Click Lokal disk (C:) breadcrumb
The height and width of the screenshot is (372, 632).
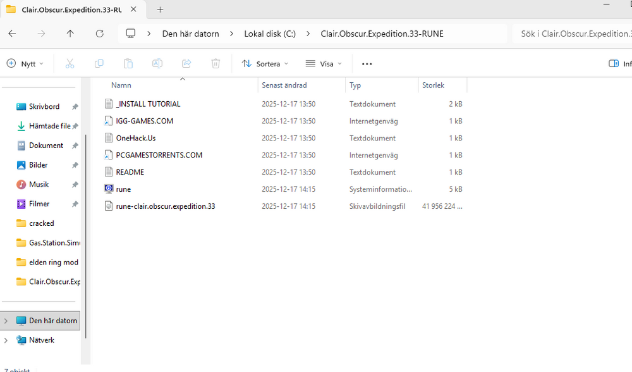270,34
